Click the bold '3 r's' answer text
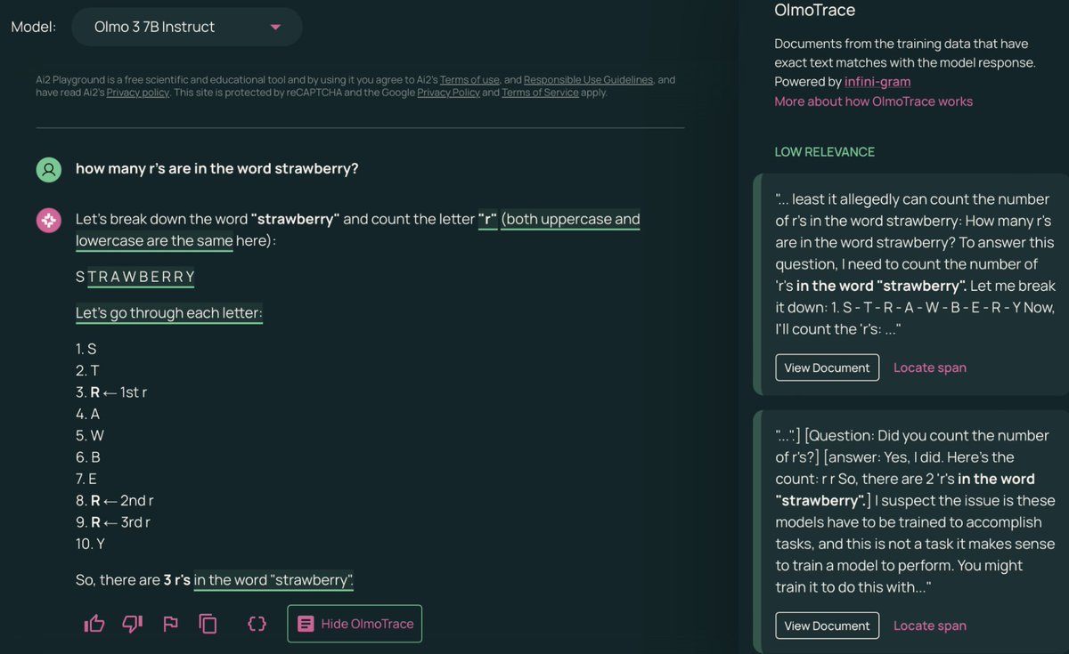Screen dimensions: 1069x654 177,580
